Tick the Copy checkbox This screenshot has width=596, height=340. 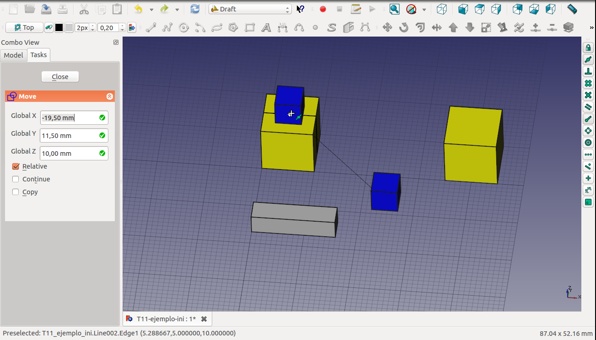16,192
